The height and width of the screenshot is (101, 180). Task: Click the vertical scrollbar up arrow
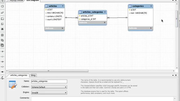click(x=177, y=4)
